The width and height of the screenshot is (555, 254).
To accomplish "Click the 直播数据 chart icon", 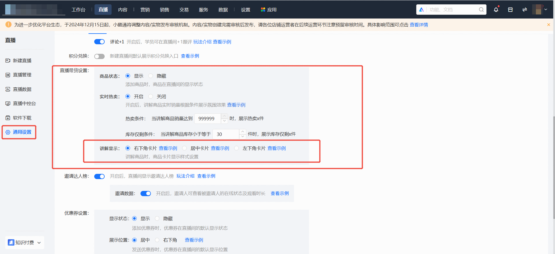I will pos(8,89).
